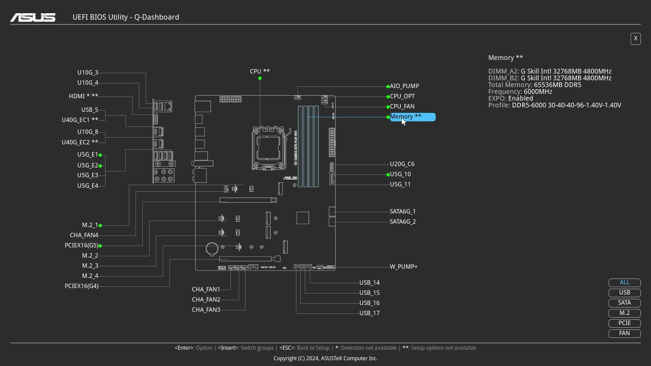Select M.2_1 slot label

[x=90, y=225]
